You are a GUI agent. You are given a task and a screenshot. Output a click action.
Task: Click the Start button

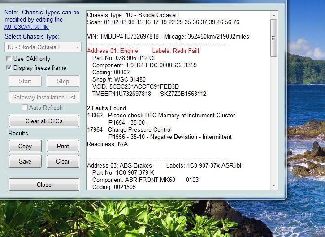pyautogui.click(x=25, y=81)
